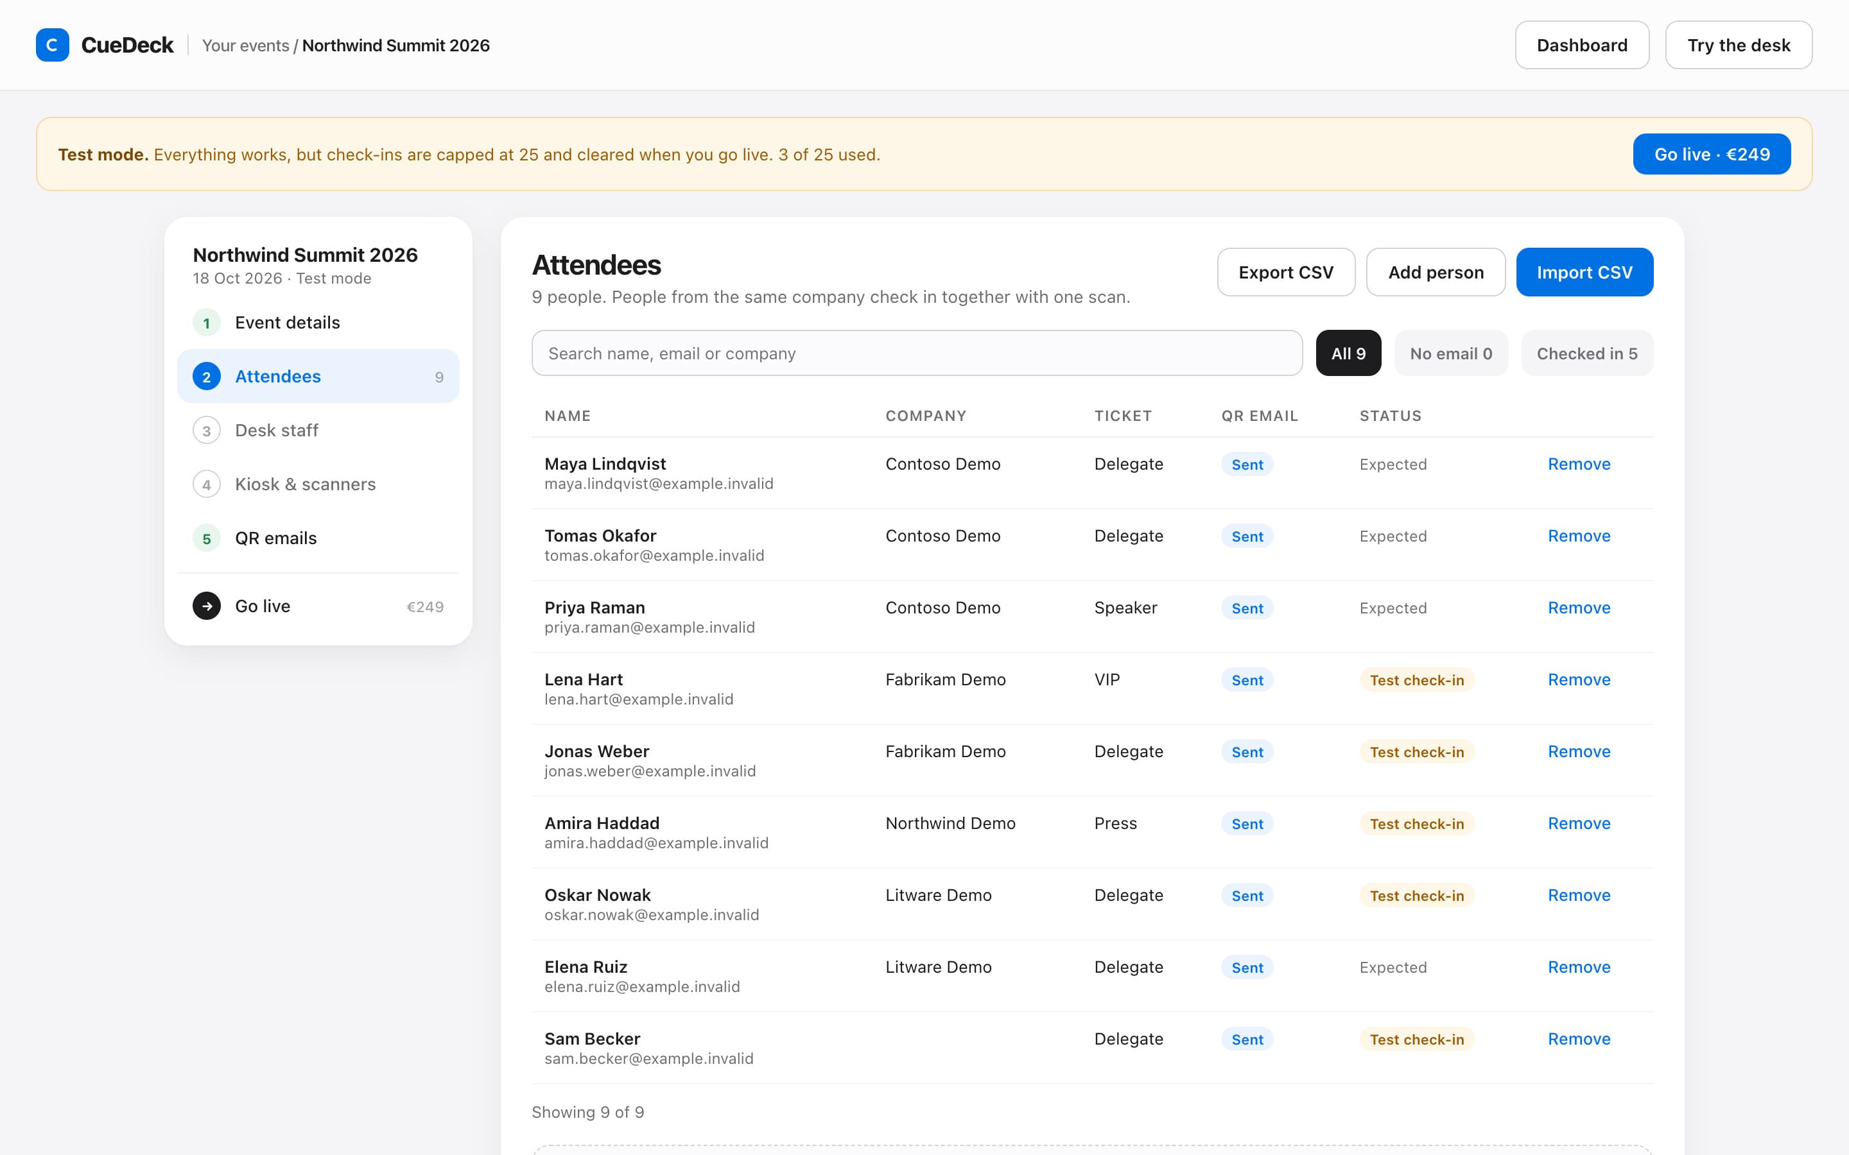Click the COMPANY column header
Image resolution: width=1849 pixels, height=1155 pixels.
point(926,416)
